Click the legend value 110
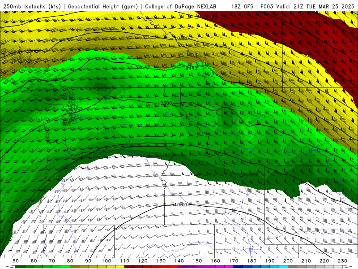The width and height of the screenshot is (358, 269). coord(125,261)
